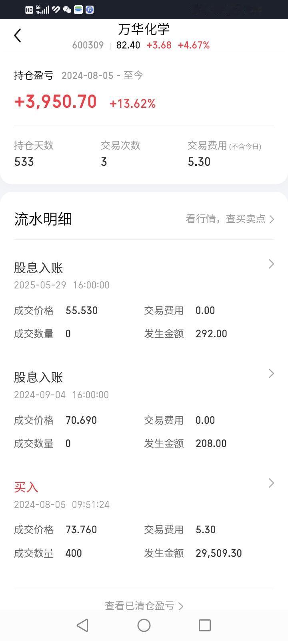Image resolution: width=288 pixels, height=641 pixels.
Task: Tap the 流水明细 section heading
Action: coord(43,219)
